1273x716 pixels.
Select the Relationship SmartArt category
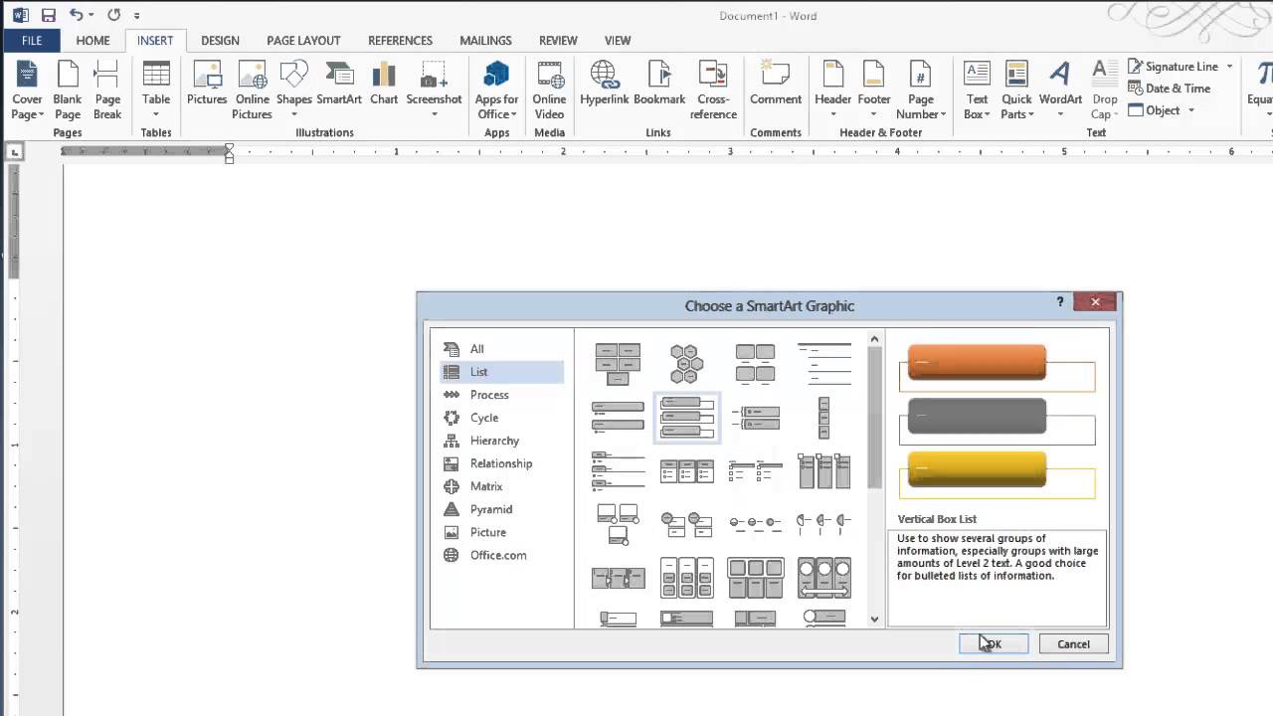coord(501,463)
